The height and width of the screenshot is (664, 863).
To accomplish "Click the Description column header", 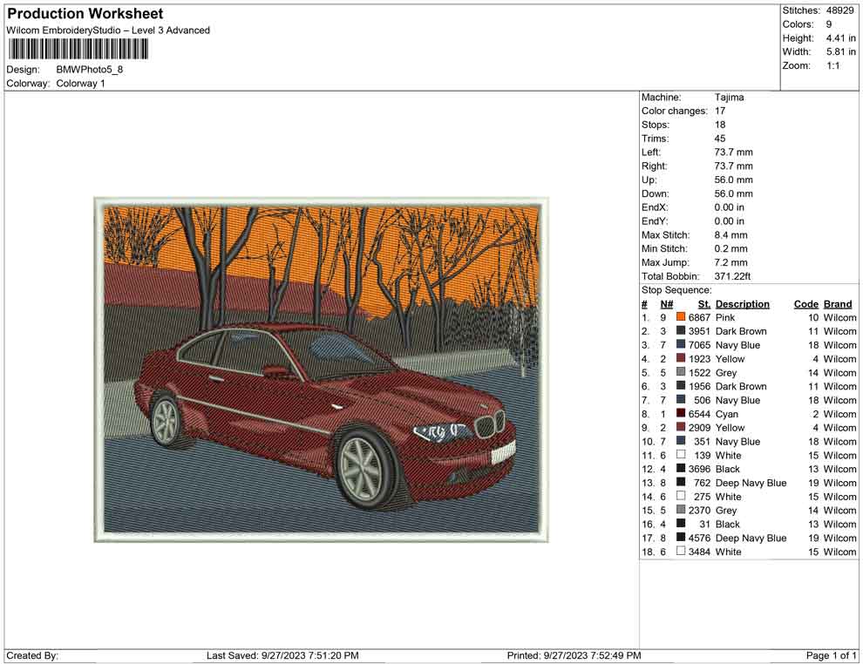I will click(743, 304).
